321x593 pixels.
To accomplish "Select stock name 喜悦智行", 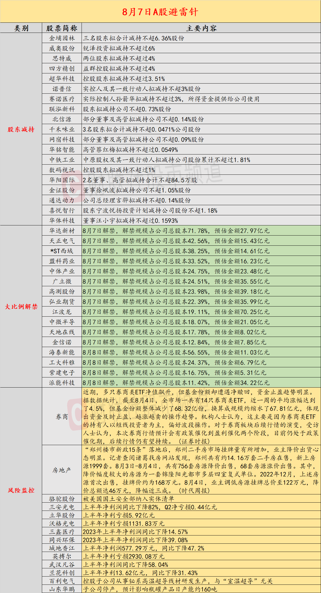I will point(62,210).
